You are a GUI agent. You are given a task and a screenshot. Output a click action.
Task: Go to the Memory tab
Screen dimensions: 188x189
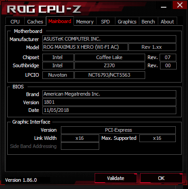pos(85,22)
